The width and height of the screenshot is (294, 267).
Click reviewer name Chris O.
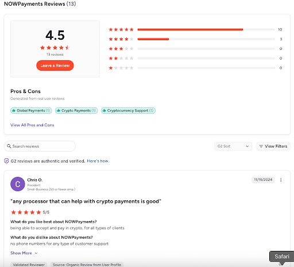tap(35, 180)
